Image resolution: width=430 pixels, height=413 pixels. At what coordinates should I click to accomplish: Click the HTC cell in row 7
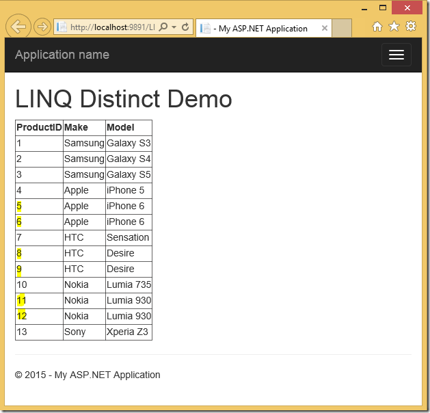(x=84, y=237)
